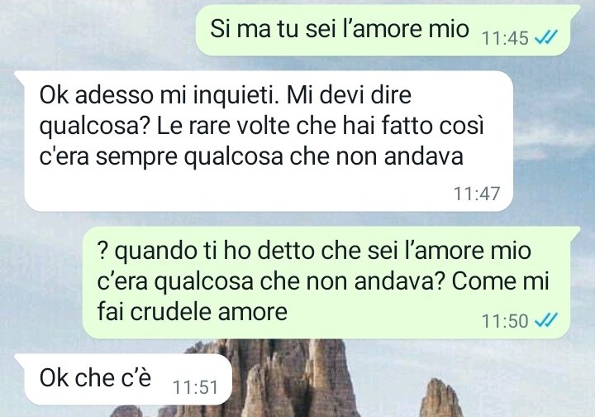595x417 pixels.
Task: Click the text "Come mi fai crudele amore"
Action: tap(322, 297)
